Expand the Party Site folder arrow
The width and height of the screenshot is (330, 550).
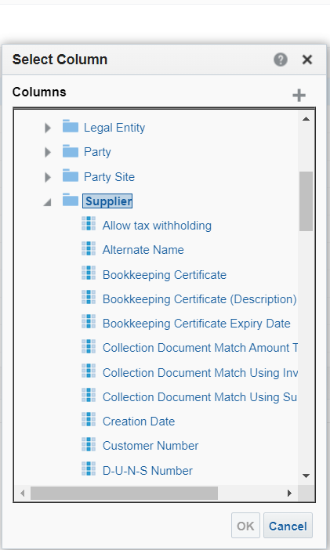[x=48, y=177]
